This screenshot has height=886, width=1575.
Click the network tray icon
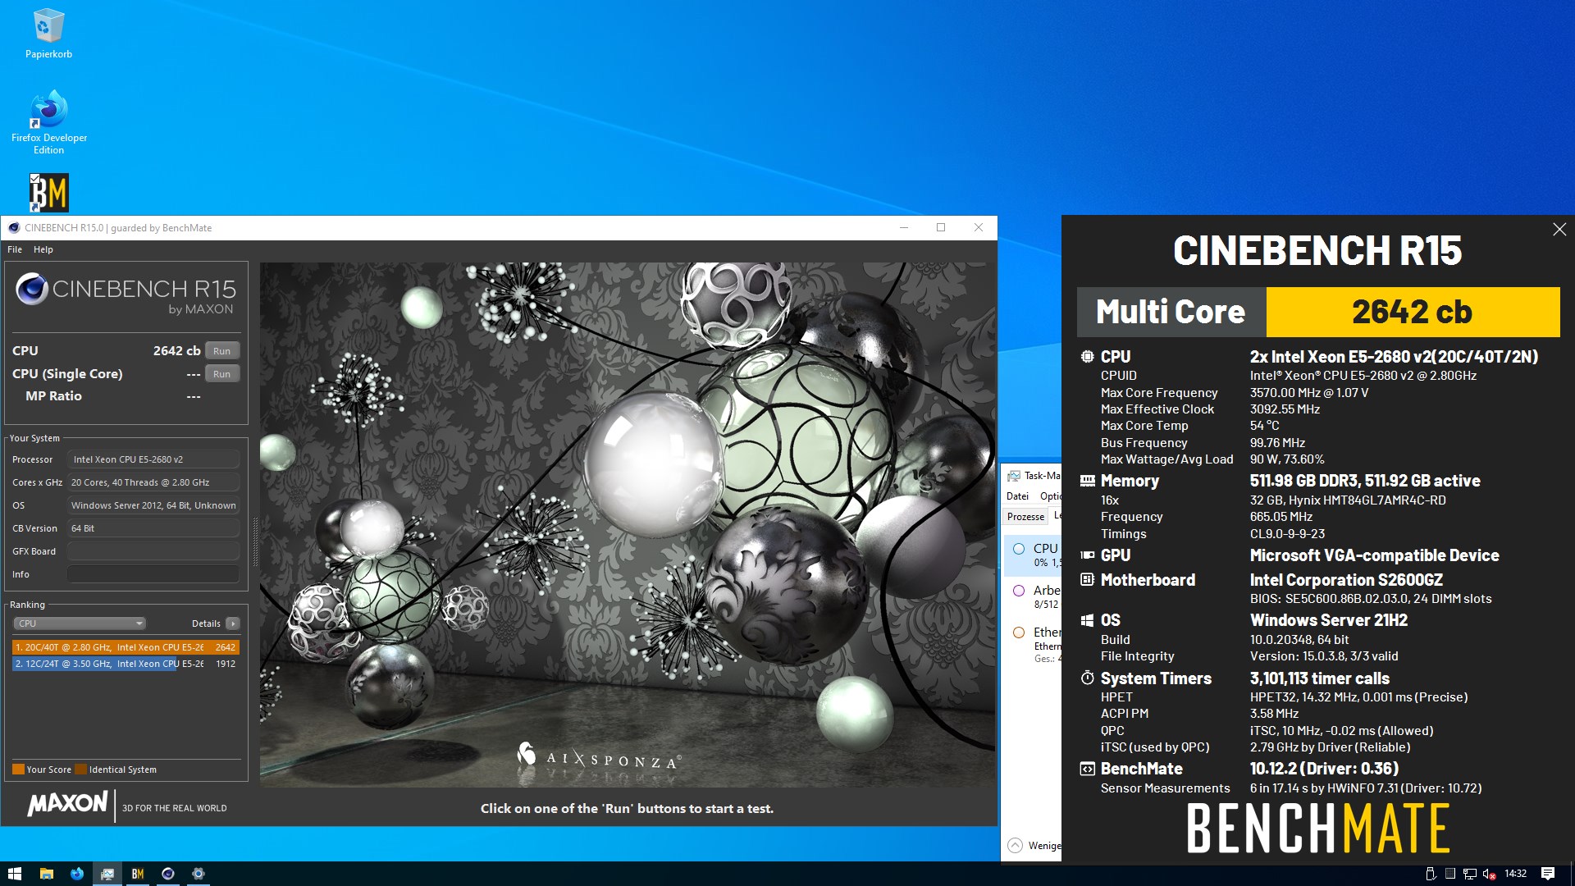(x=1470, y=874)
